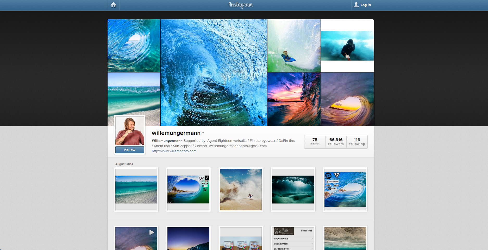Viewport: 488px width, 250px height.
Task: Click the Instagram logo in header
Action: pyautogui.click(x=241, y=5)
